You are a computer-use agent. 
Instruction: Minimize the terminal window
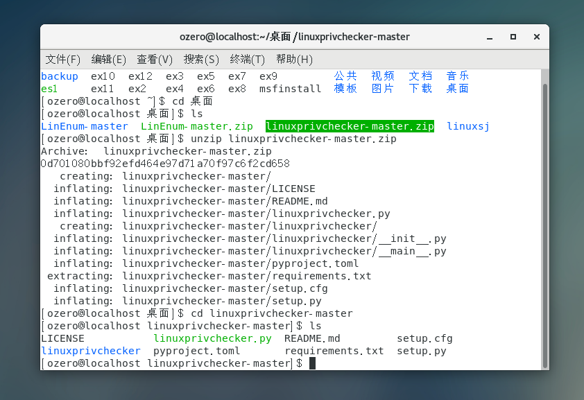(491, 36)
